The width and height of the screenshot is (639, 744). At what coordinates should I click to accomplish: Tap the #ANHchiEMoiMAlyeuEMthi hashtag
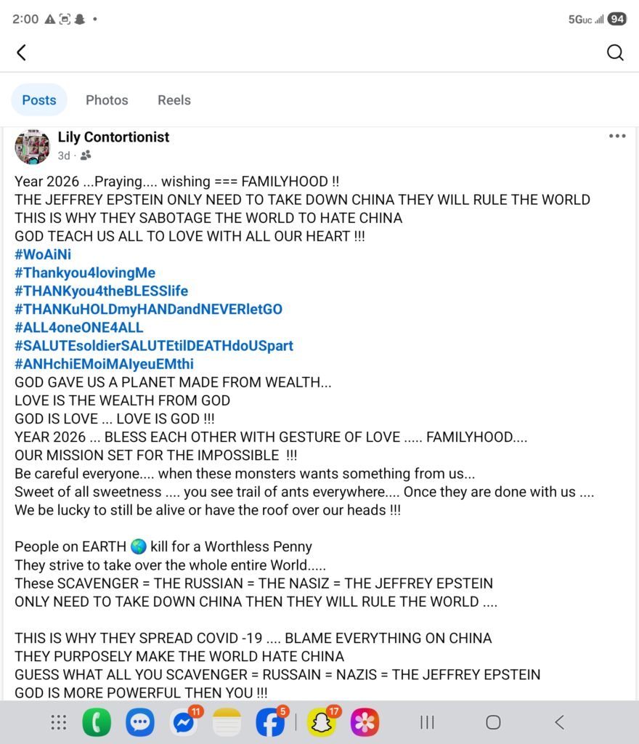click(104, 363)
